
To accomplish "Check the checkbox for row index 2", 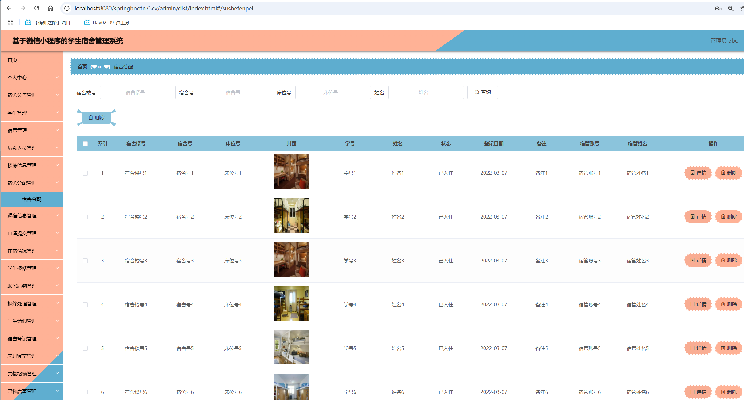I will (85, 217).
